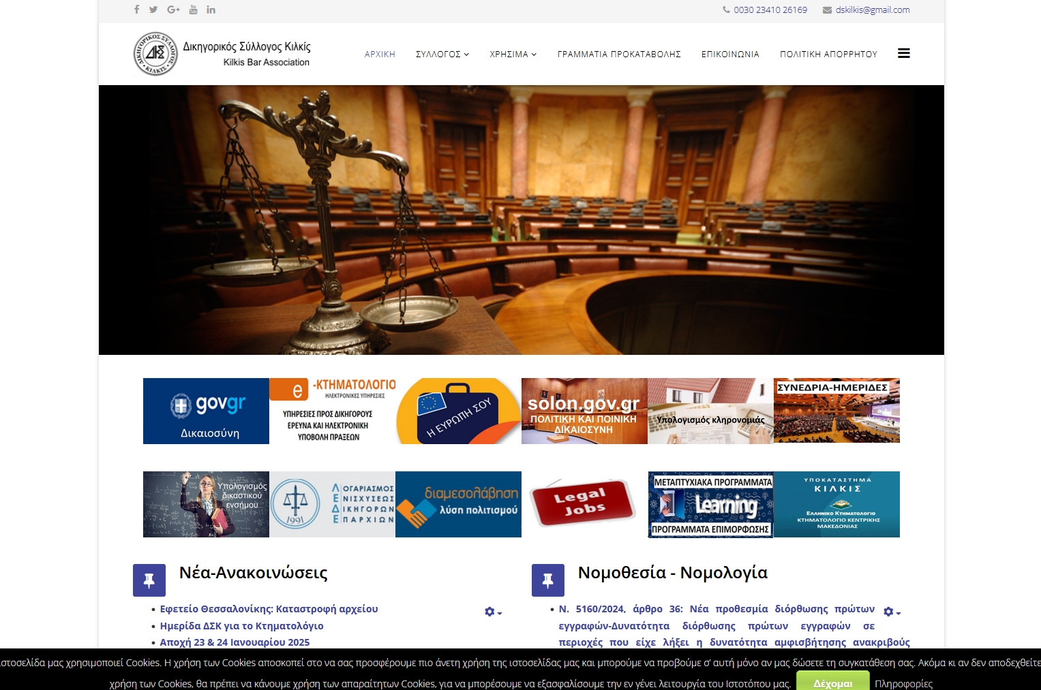
Task: Open Υπολογισμός κληρονομιάς banner
Action: click(x=710, y=411)
